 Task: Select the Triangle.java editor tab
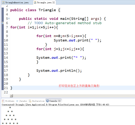(x=44, y=3)
